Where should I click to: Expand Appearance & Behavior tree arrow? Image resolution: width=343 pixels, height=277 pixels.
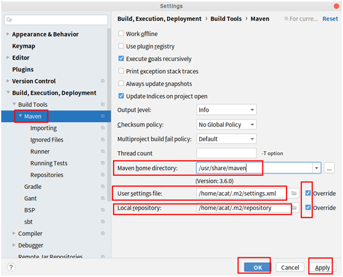(7, 34)
